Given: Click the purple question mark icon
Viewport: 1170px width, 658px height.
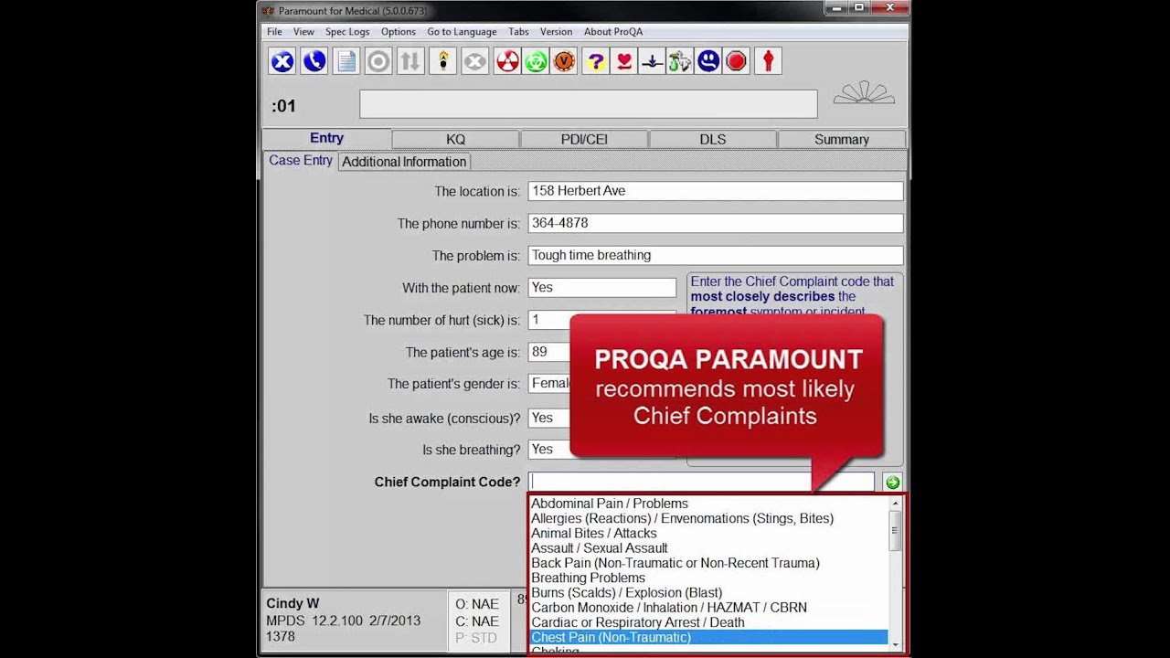Looking at the screenshot, I should coord(596,61).
